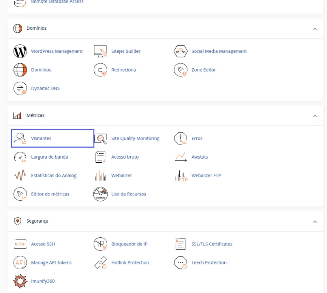The image size is (327, 293).
Task: Open the WordPress Management link
Action: pos(57,51)
